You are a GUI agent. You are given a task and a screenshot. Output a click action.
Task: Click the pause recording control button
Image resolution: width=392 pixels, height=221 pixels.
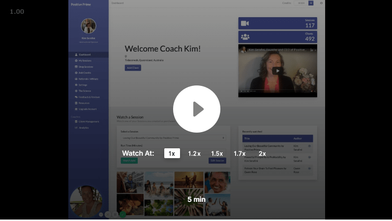click(115, 214)
